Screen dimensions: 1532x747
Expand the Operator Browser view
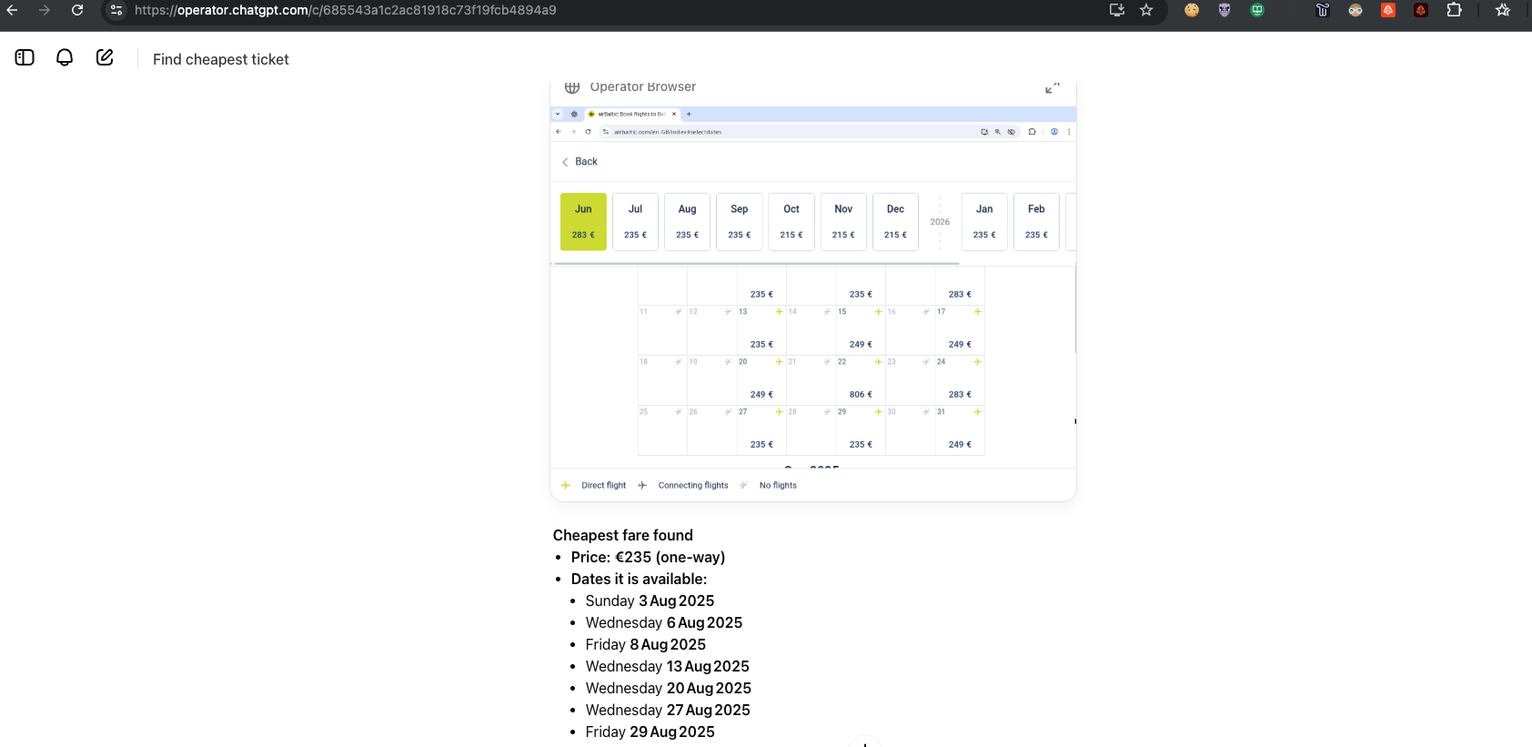tap(1053, 87)
